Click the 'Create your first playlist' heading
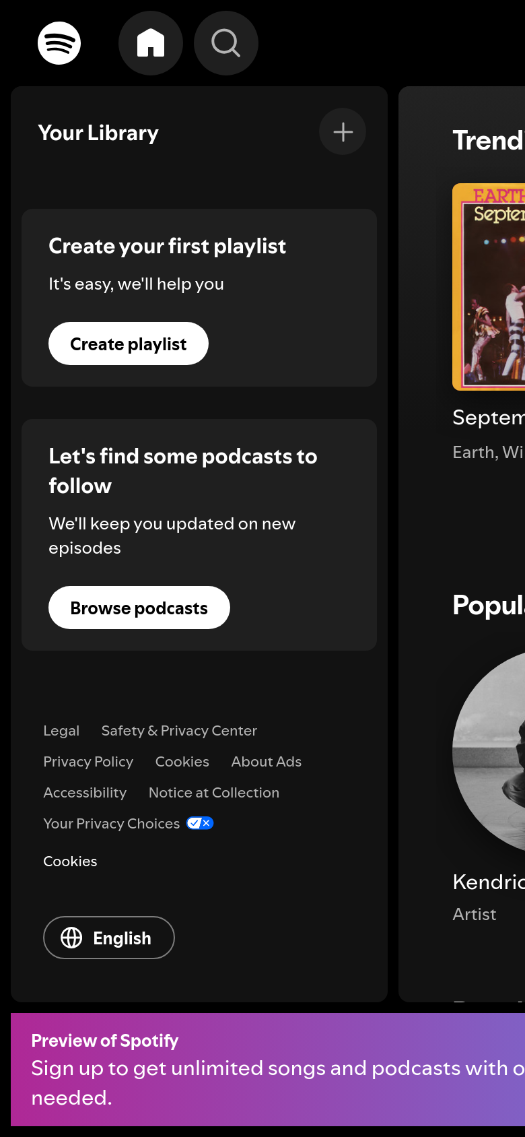Viewport: 525px width, 1137px height. [168, 247]
